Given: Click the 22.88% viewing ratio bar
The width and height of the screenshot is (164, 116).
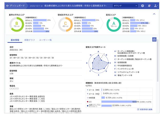Looking at the screenshot, I should (x=107, y=106).
